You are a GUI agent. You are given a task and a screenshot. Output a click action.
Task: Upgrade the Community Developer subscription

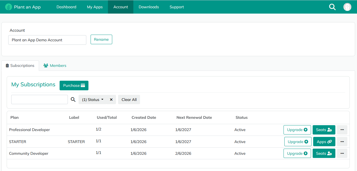297,153
